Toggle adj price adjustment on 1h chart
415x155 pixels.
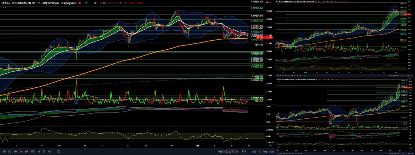click(253, 151)
